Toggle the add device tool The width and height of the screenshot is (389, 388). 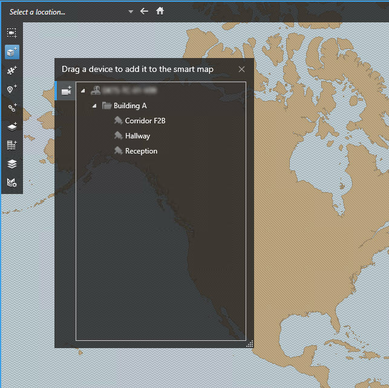tap(12, 52)
